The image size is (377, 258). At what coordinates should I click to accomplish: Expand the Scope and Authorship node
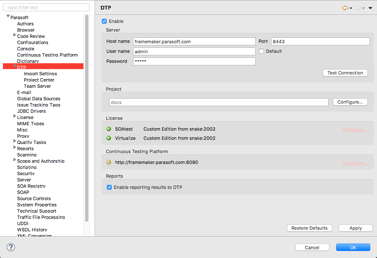pos(15,160)
